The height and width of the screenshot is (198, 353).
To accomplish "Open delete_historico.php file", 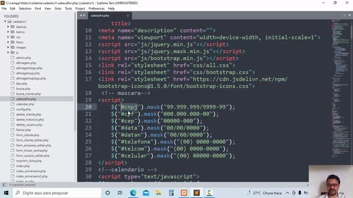I will coord(30,120).
